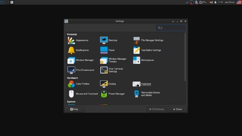Image resolution: width=242 pixels, height=136 pixels.
Task: Click the US flag keyboard layout icon
Action: tap(239, 2)
